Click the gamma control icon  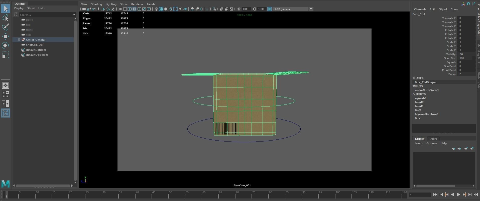click(x=254, y=9)
